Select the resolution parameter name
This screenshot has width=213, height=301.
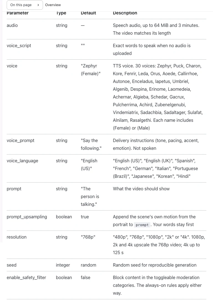pyautogui.click(x=17, y=237)
